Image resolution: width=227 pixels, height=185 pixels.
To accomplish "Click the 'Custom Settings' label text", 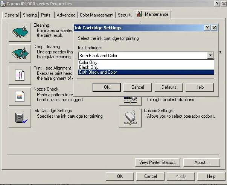I will 158,111.
